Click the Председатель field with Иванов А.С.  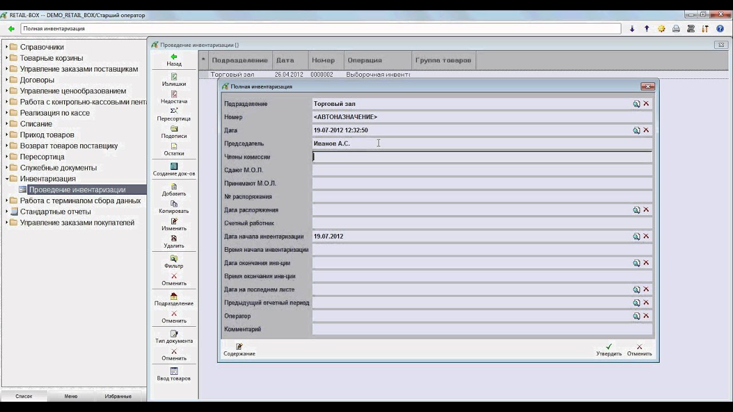[482, 144]
